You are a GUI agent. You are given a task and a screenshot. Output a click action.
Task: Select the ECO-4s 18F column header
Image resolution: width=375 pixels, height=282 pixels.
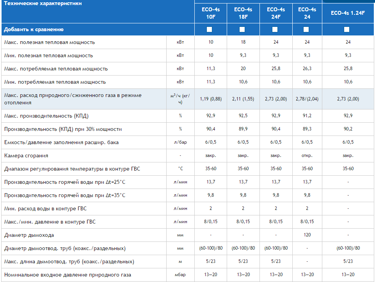click(x=243, y=13)
